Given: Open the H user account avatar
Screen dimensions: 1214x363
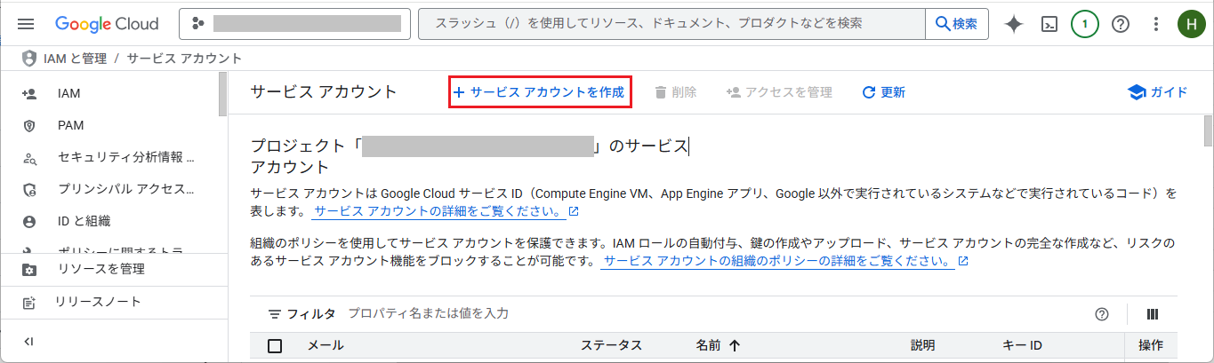Looking at the screenshot, I should 1191,24.
